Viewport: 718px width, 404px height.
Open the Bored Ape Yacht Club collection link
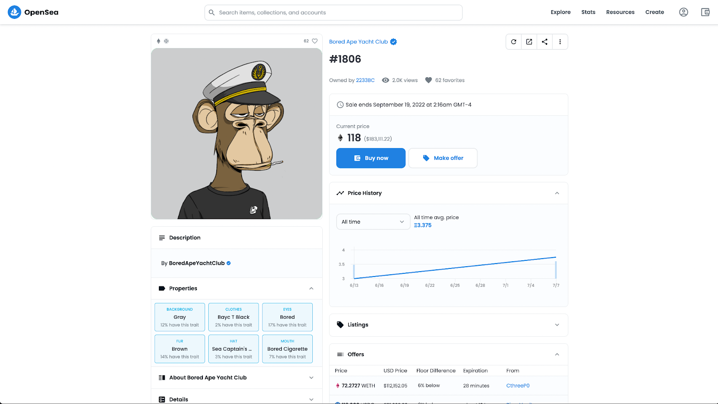pyautogui.click(x=359, y=42)
